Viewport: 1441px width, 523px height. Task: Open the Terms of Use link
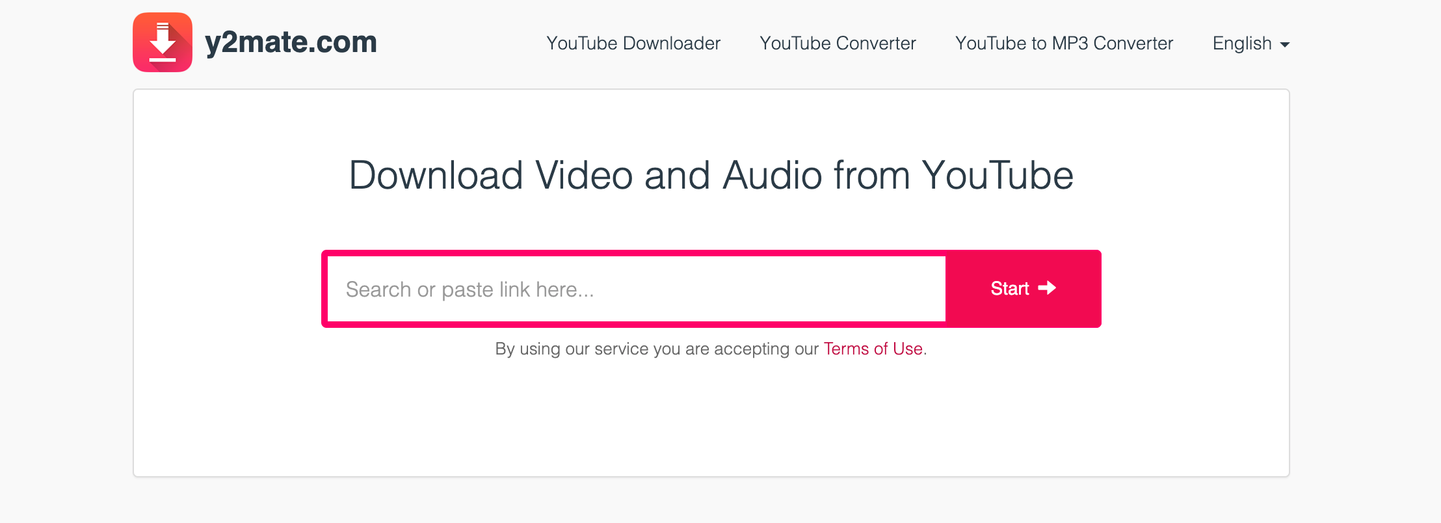click(873, 349)
